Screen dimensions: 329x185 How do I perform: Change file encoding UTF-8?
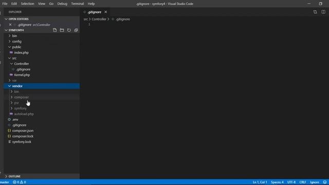(x=291, y=182)
